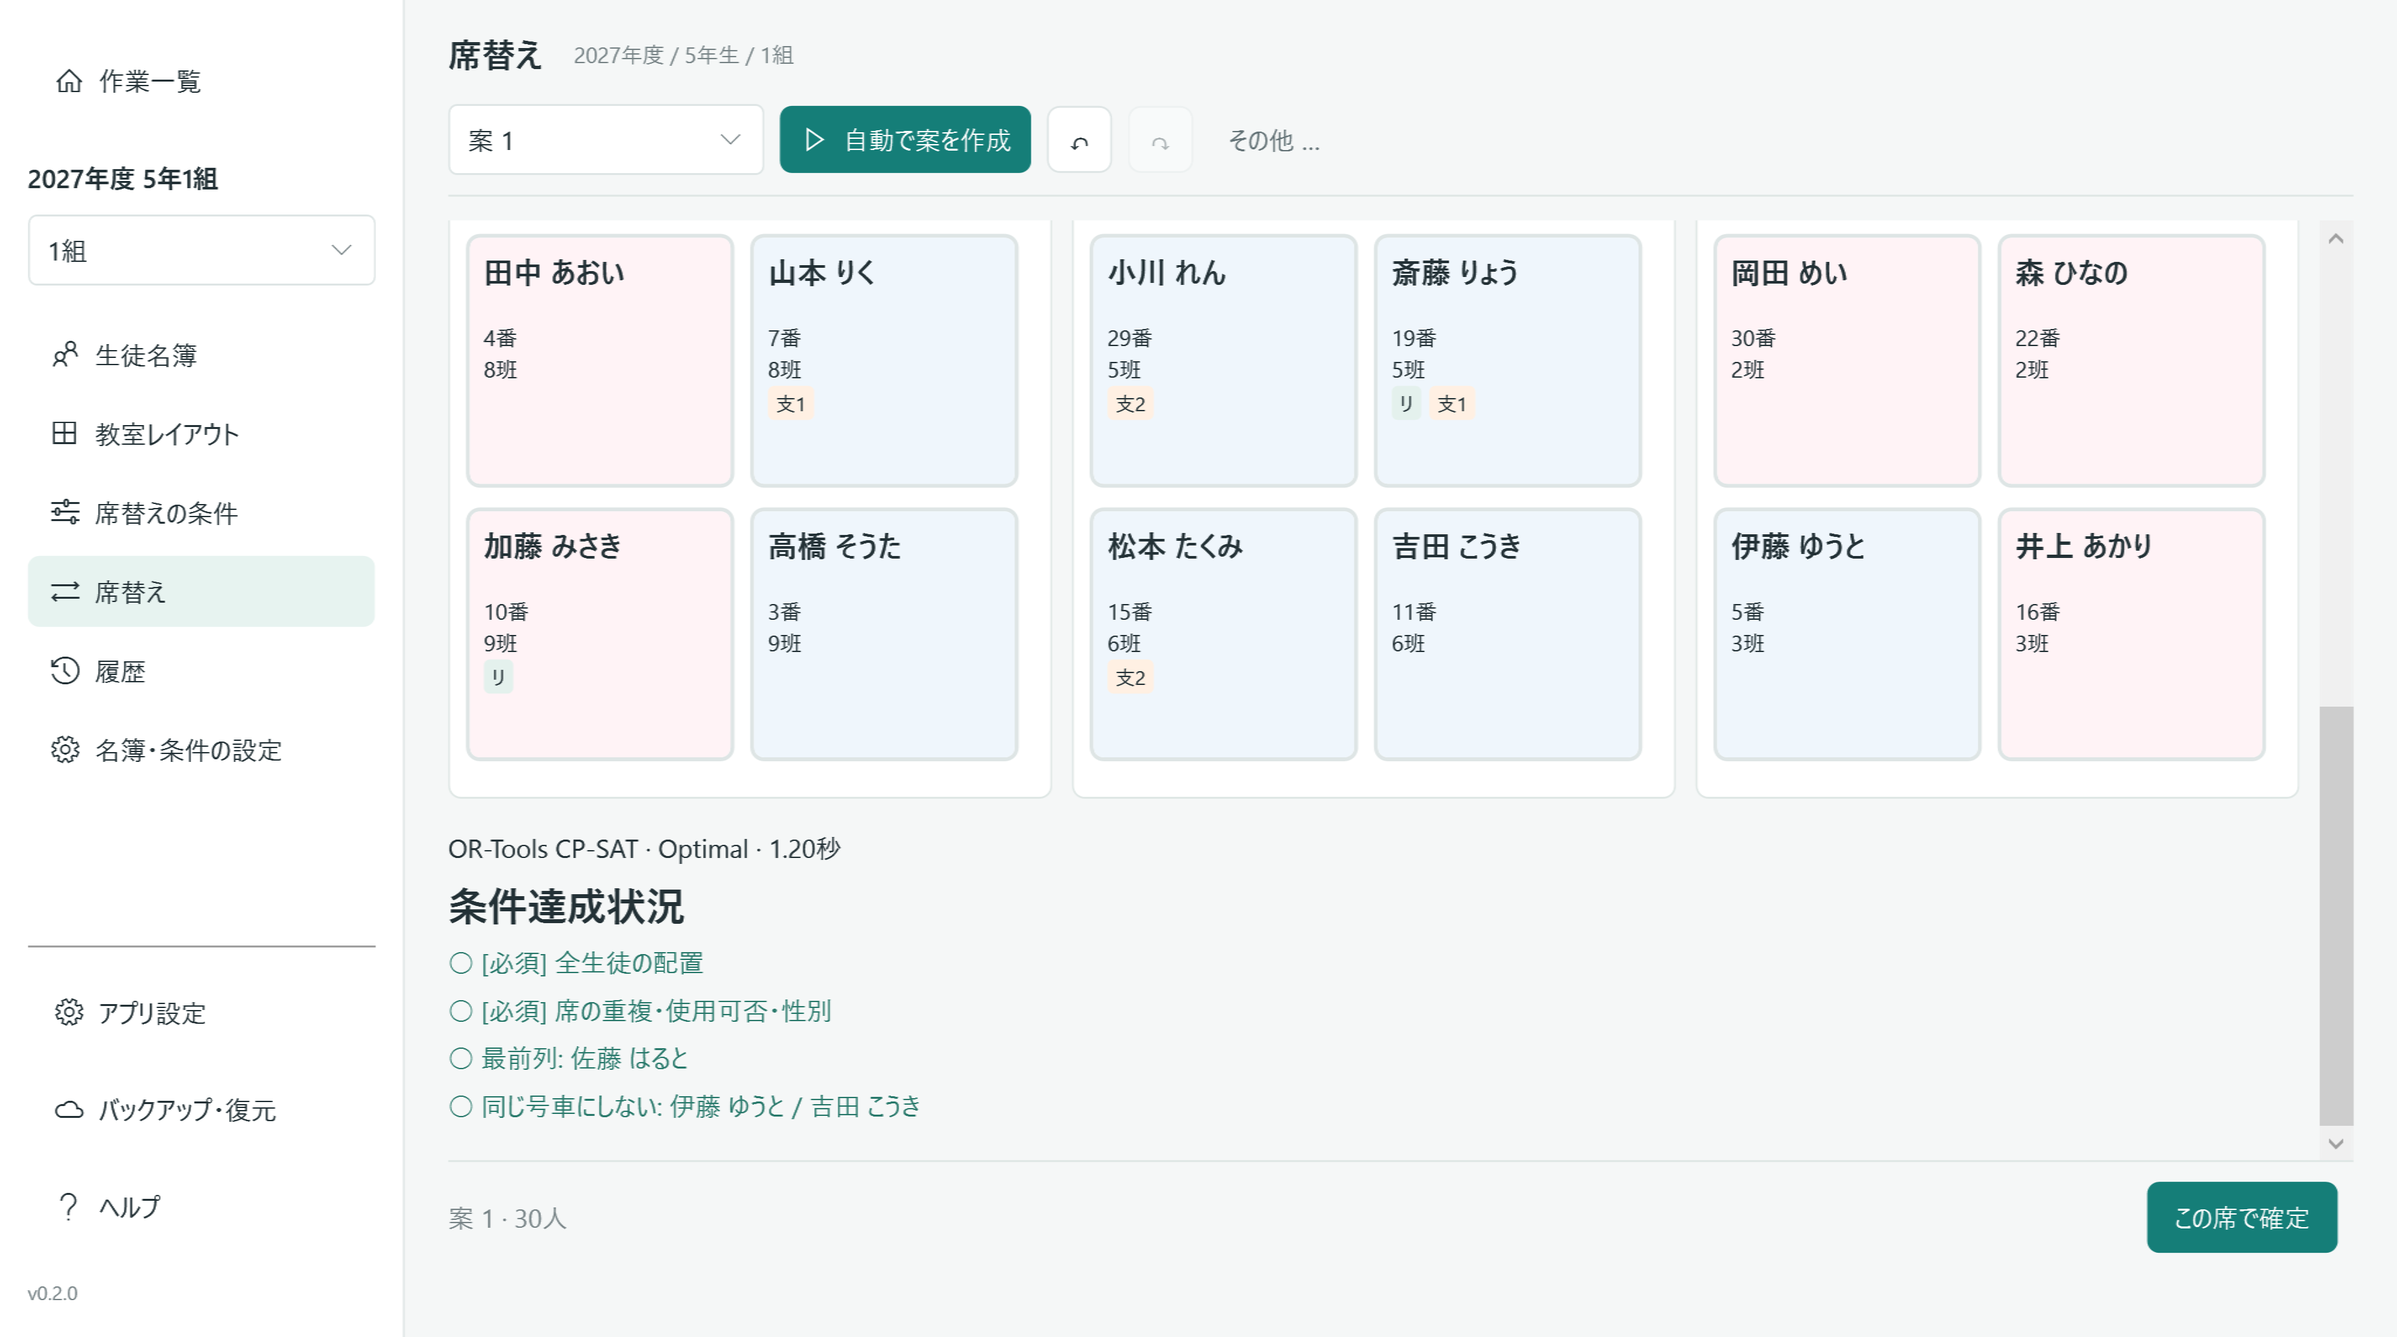Click the grid icon for 教室レイアウト
2397x1337 pixels.
pyautogui.click(x=64, y=434)
